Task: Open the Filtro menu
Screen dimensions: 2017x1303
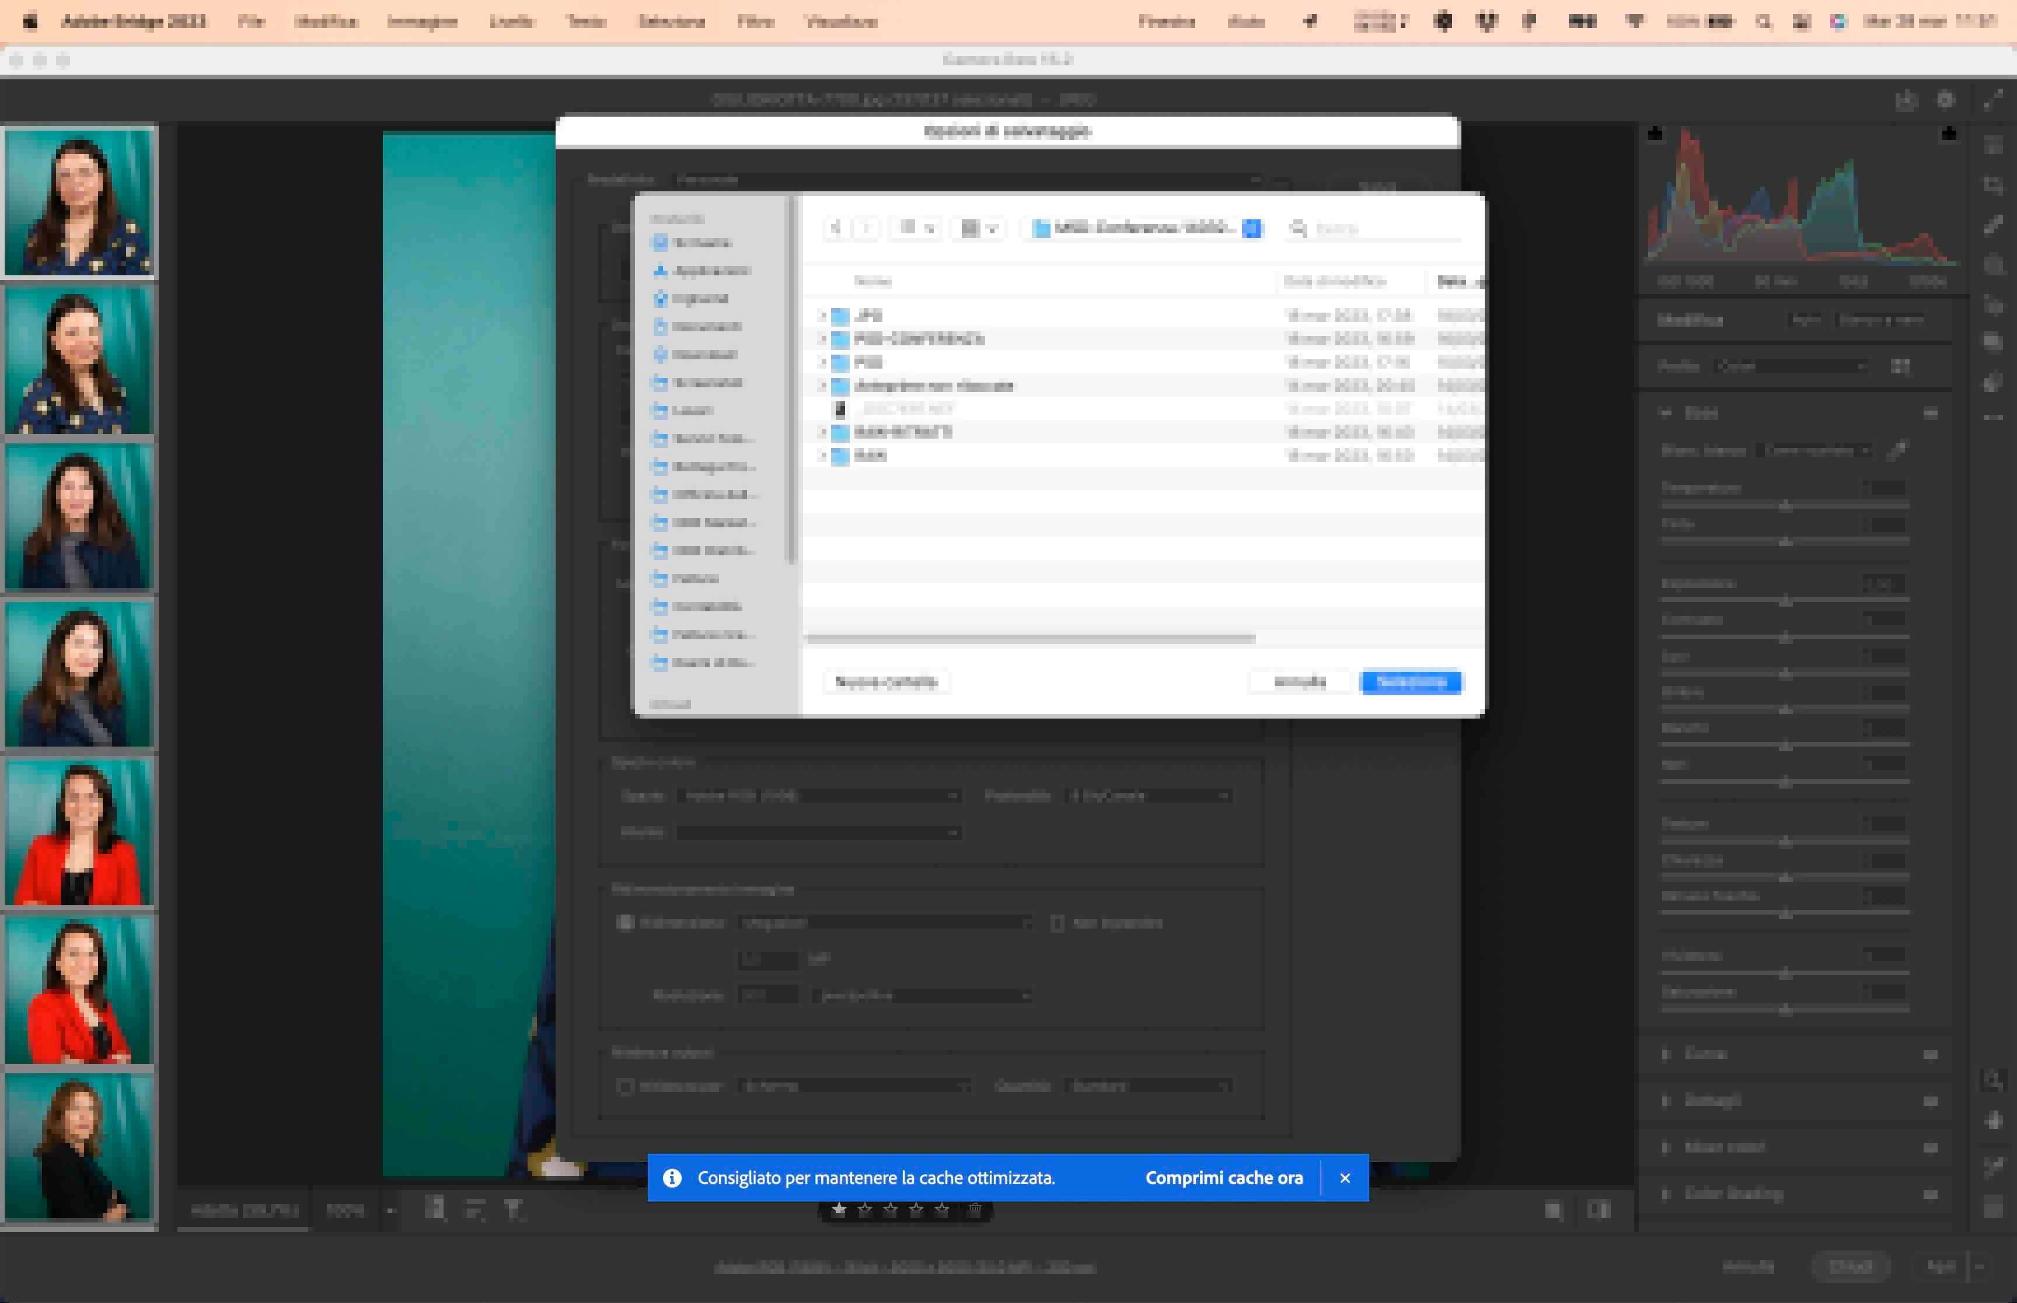Action: (755, 22)
